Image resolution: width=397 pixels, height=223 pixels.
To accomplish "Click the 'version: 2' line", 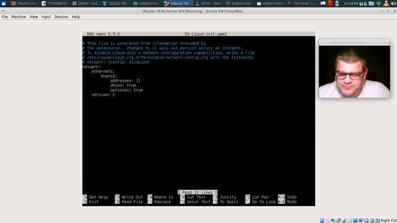I will (103, 95).
